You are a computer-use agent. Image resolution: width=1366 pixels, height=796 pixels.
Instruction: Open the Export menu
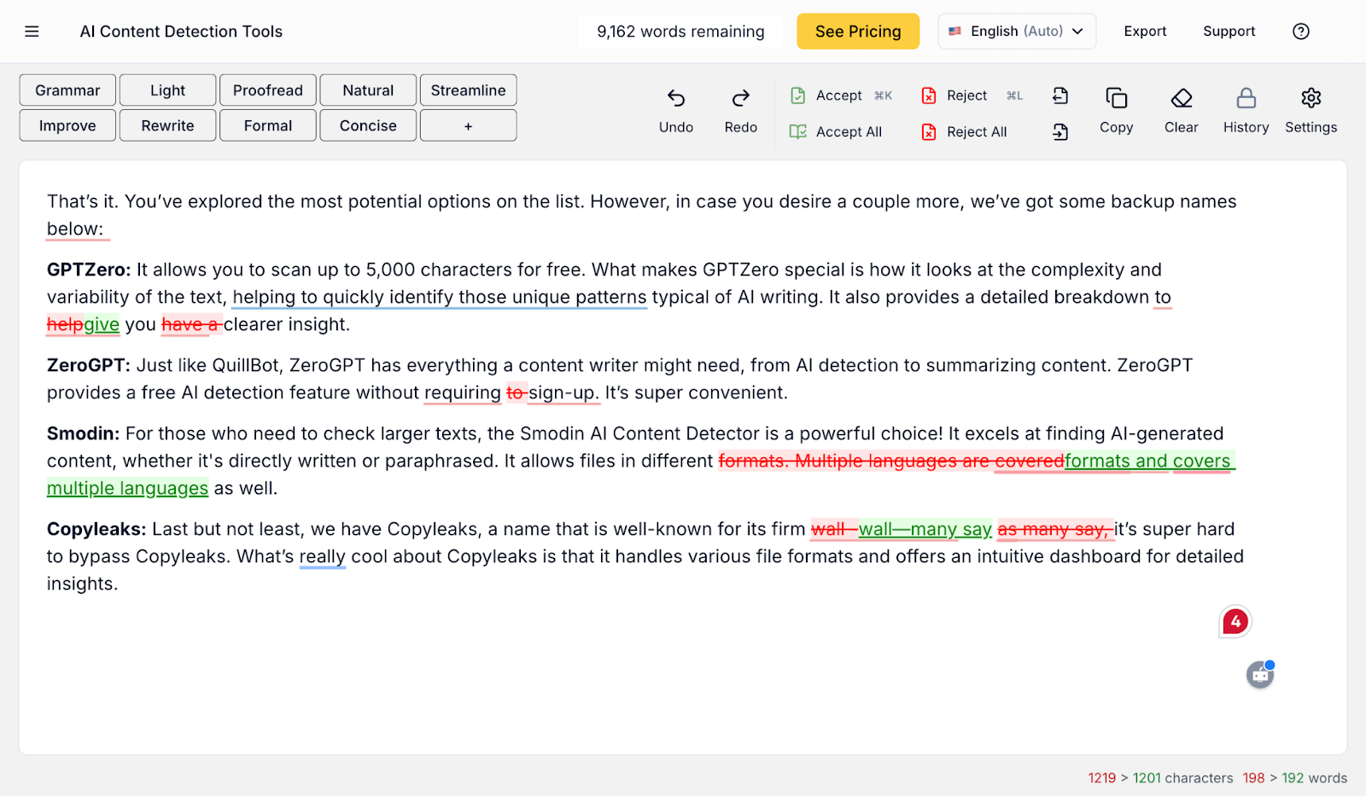[1145, 32]
